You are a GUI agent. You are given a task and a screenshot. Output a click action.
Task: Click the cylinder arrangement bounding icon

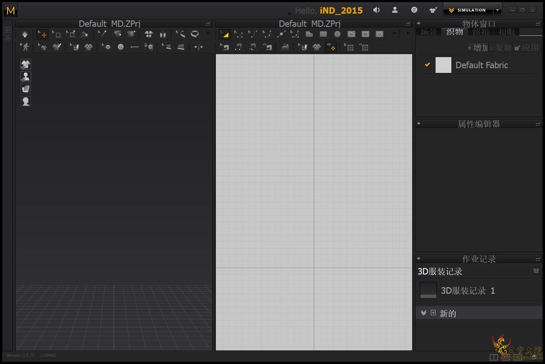(163, 35)
